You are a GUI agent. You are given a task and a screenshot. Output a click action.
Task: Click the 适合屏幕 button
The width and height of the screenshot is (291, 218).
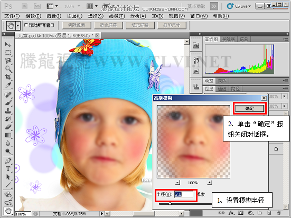pos(108,25)
